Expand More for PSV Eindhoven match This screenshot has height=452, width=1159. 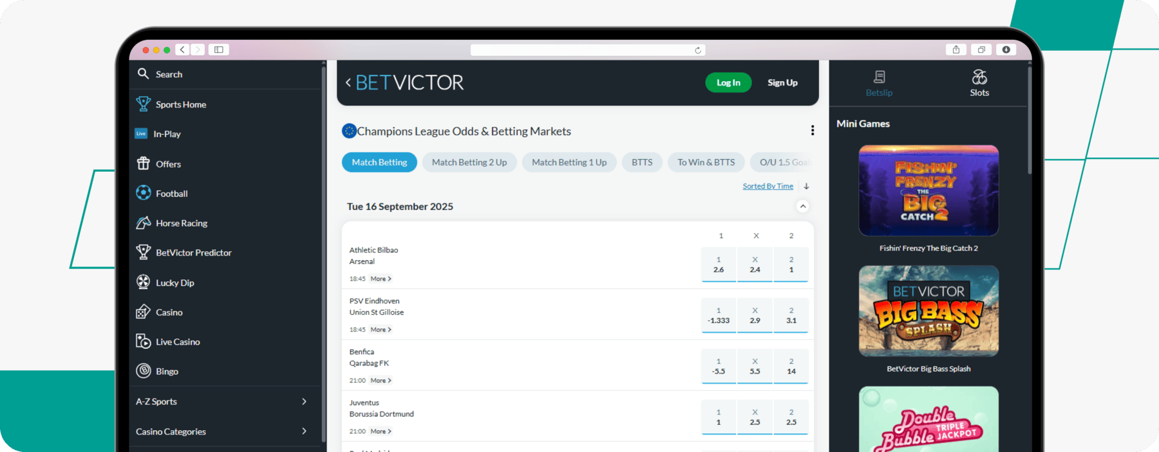(x=381, y=330)
